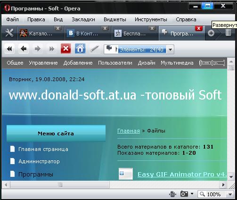237x200 pixels.
Task: Select the Програ... tab
Action: tap(182, 33)
